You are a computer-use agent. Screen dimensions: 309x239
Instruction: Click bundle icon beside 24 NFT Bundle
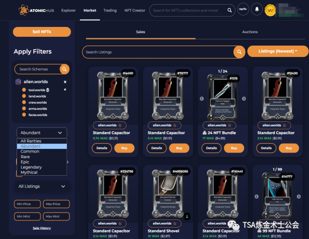pyautogui.click(x=205, y=133)
